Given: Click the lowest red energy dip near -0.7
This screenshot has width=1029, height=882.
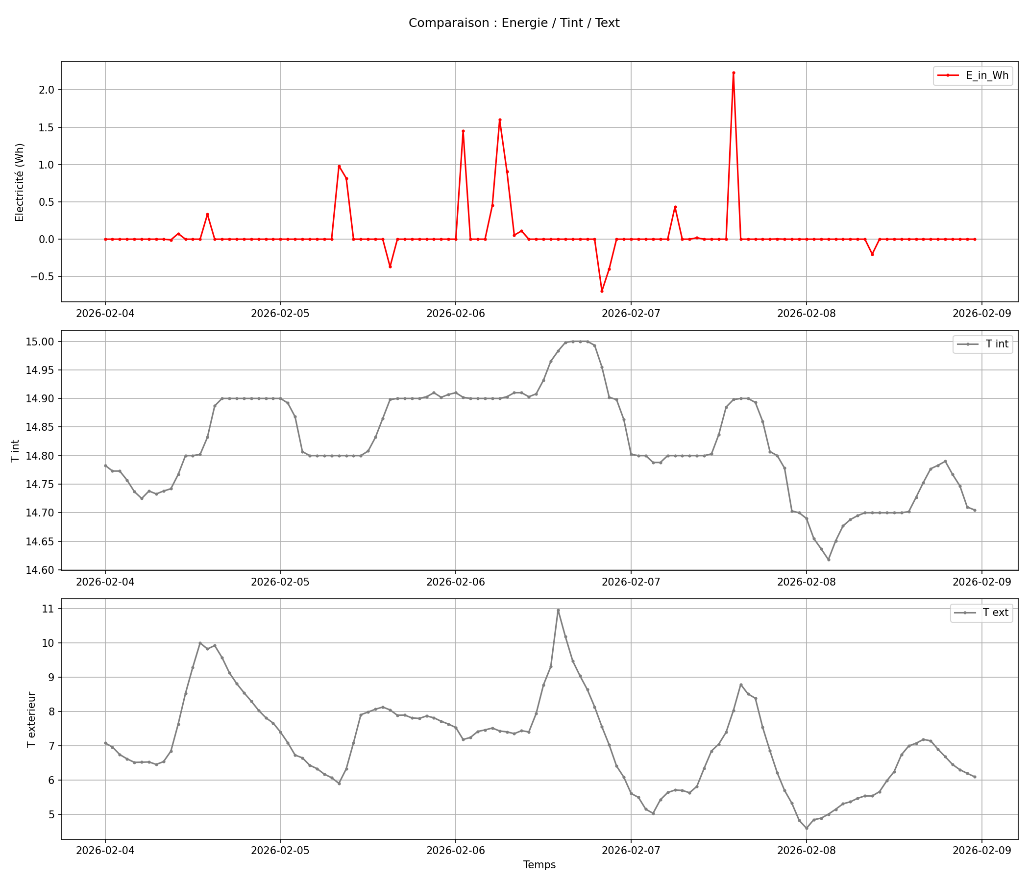Looking at the screenshot, I should [x=602, y=291].
